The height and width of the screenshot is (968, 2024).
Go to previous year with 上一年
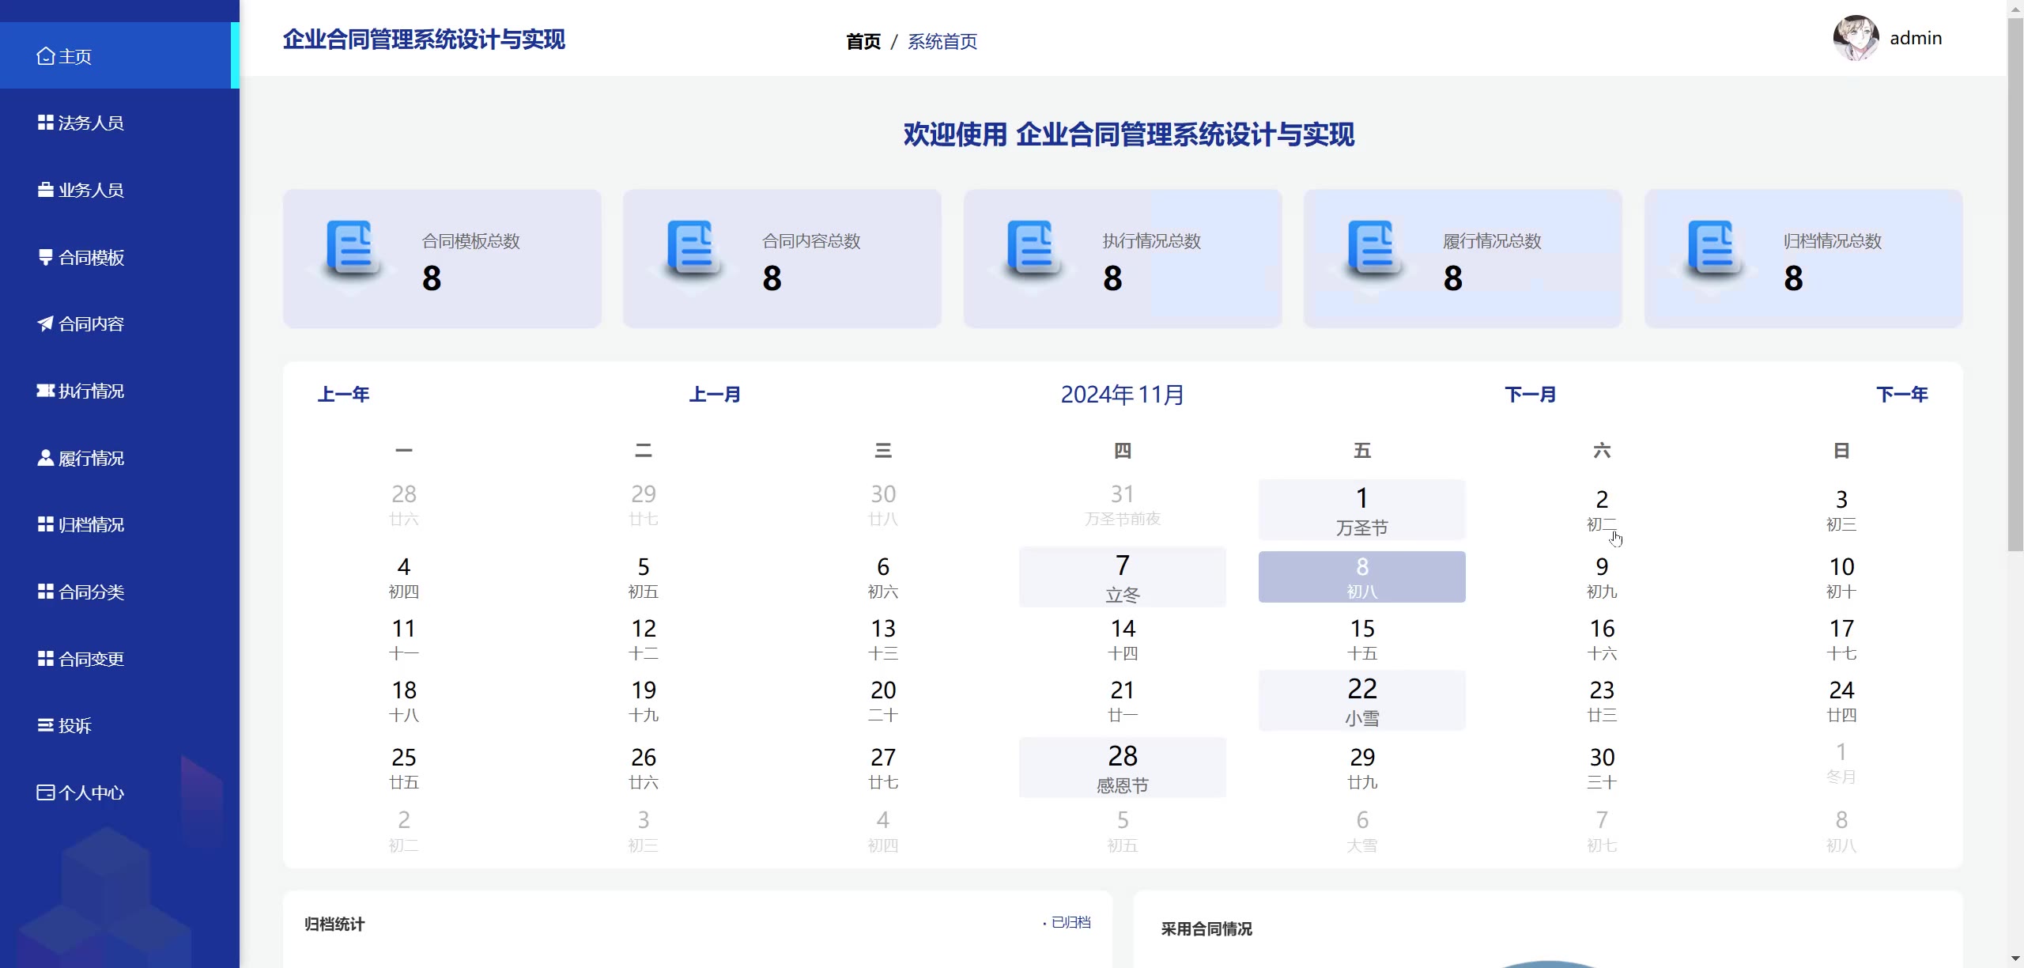[x=344, y=394]
